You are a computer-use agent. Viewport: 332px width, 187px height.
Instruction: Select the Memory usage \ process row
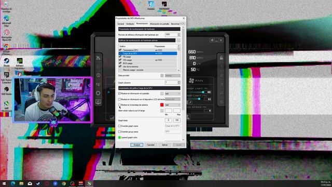(147, 70)
